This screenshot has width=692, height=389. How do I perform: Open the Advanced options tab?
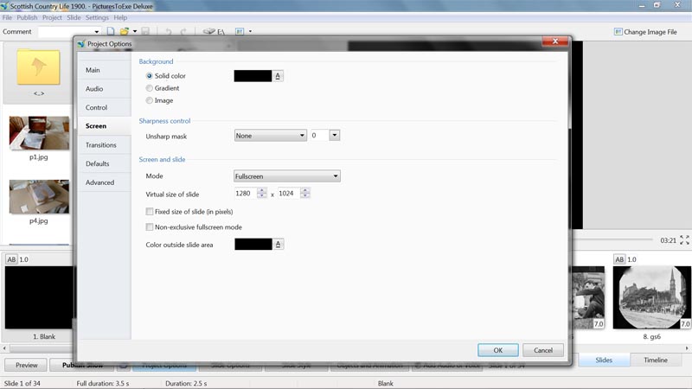point(99,182)
